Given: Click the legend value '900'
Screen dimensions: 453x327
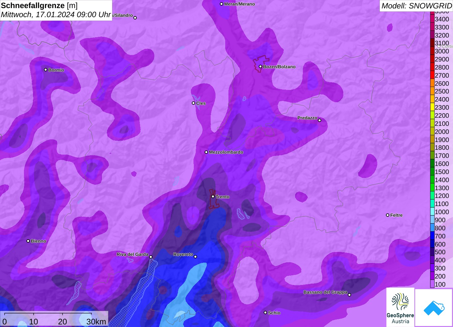Looking at the screenshot, I should coord(440,220).
